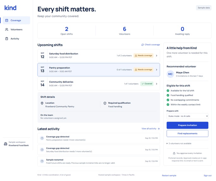Open the Sample restarted activity entry
Viewport: 216px width, 181px height.
click(99, 161)
